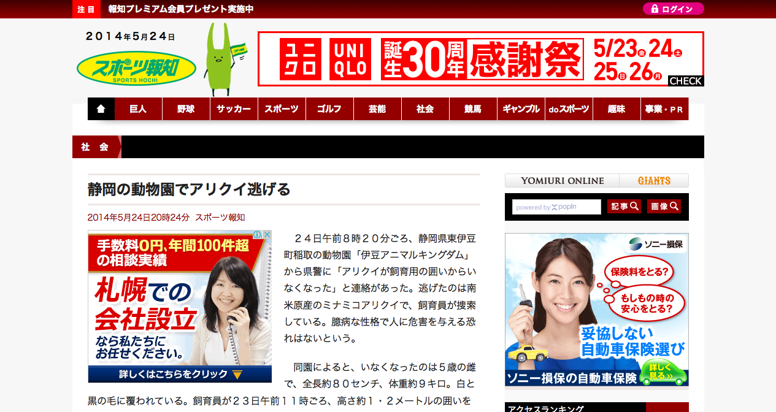Click the YOMIURI ONLINE link
The width and height of the screenshot is (776, 412).
tap(562, 181)
